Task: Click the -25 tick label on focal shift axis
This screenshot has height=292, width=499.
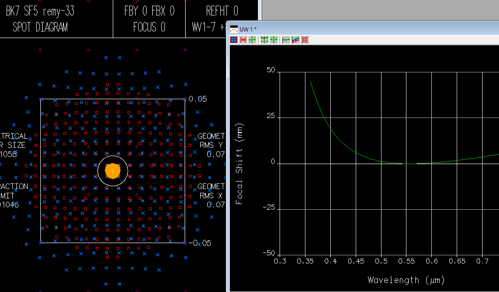Action: pos(269,208)
